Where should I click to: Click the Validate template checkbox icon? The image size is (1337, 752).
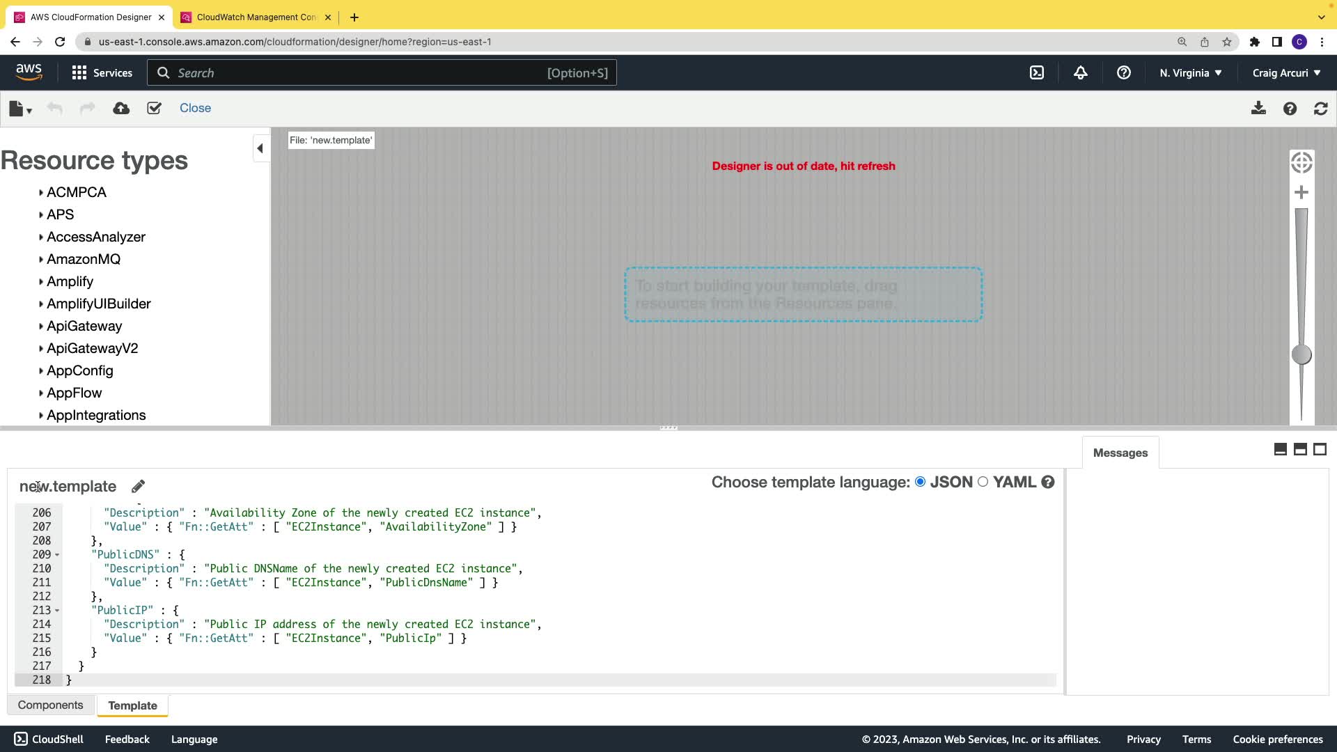tap(154, 108)
